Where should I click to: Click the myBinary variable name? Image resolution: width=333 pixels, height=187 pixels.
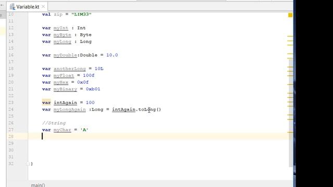click(x=65, y=89)
